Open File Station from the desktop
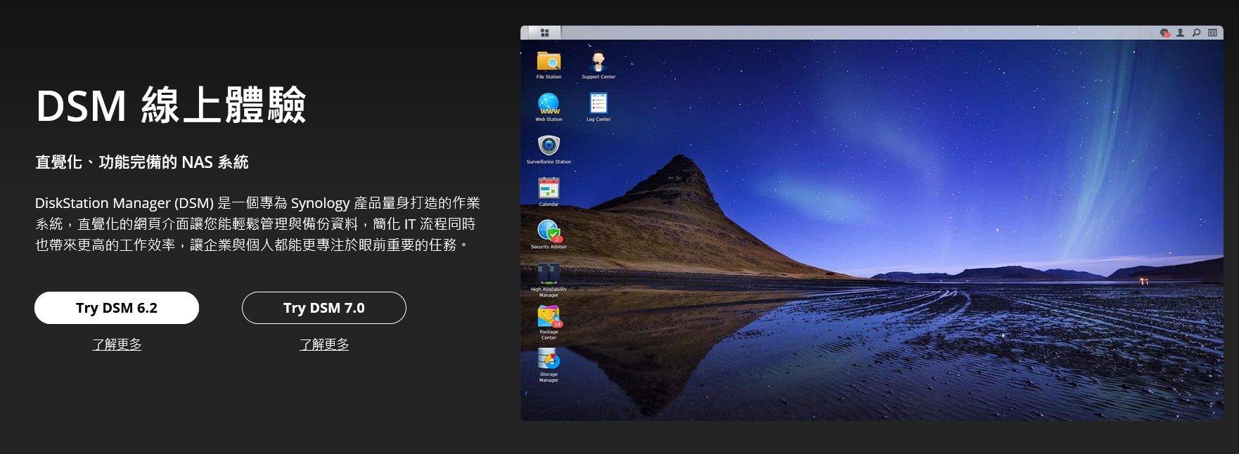 548,62
